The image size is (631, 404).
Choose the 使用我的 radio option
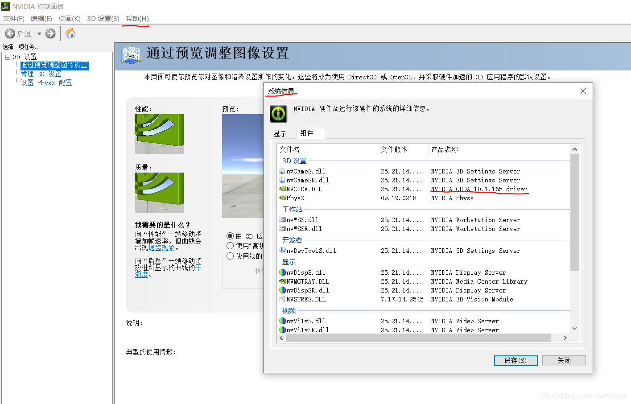pyautogui.click(x=230, y=256)
